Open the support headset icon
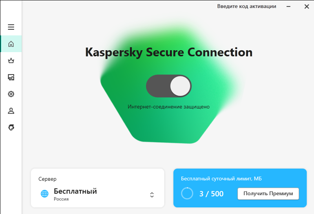 click(x=11, y=128)
